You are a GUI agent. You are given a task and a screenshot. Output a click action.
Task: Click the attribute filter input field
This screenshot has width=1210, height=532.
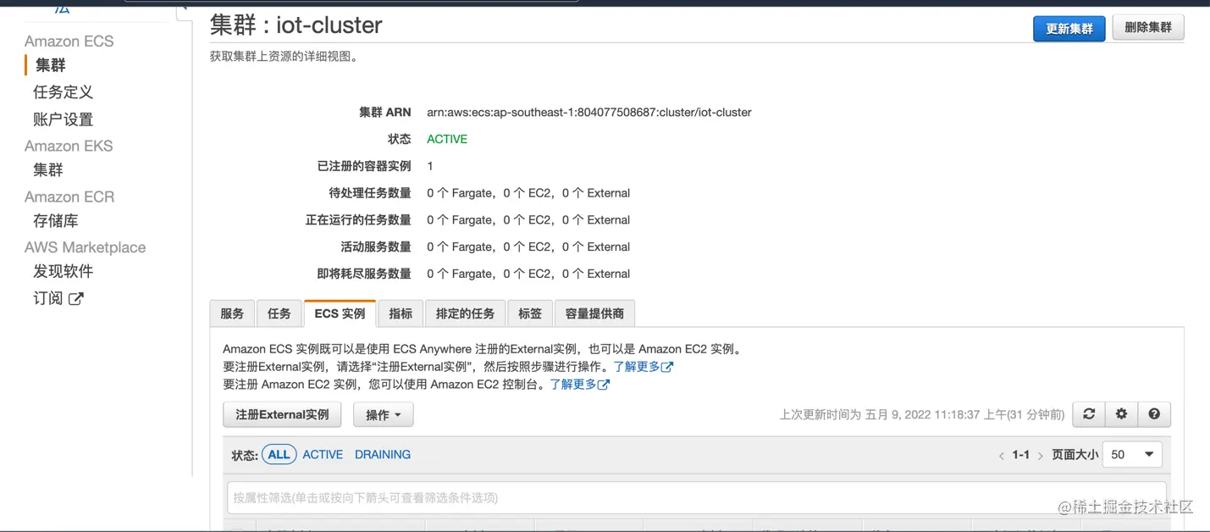point(696,497)
